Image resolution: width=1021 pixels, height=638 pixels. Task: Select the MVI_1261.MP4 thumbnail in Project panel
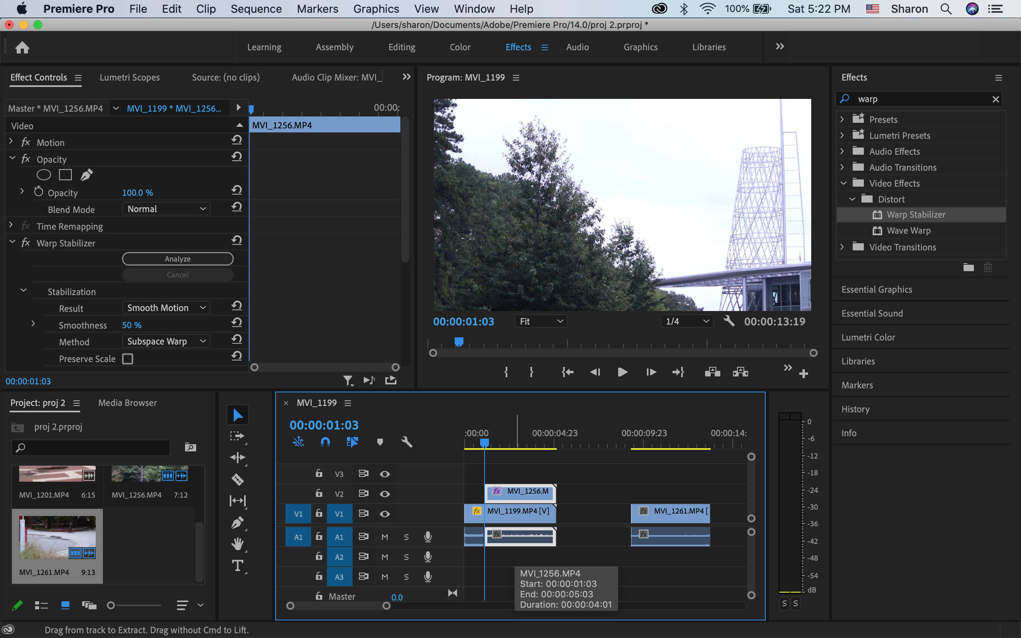(57, 536)
